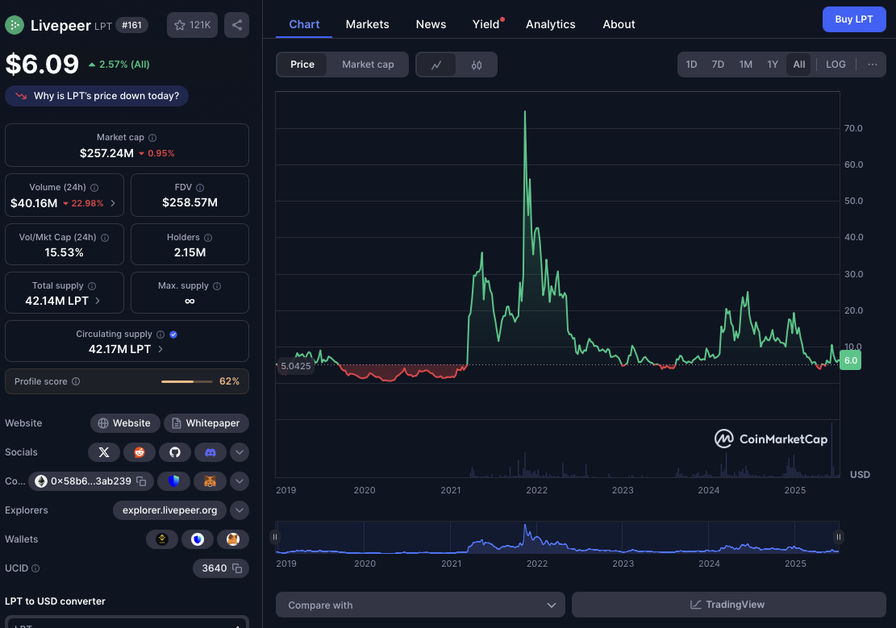Screen dimensions: 896x628
Task: Click the 6.0 current price chart label
Action: pyautogui.click(x=850, y=360)
